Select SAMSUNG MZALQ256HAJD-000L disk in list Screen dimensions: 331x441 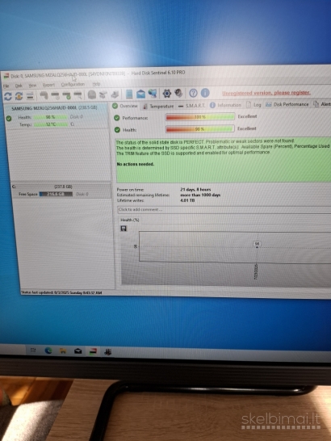[x=54, y=108]
